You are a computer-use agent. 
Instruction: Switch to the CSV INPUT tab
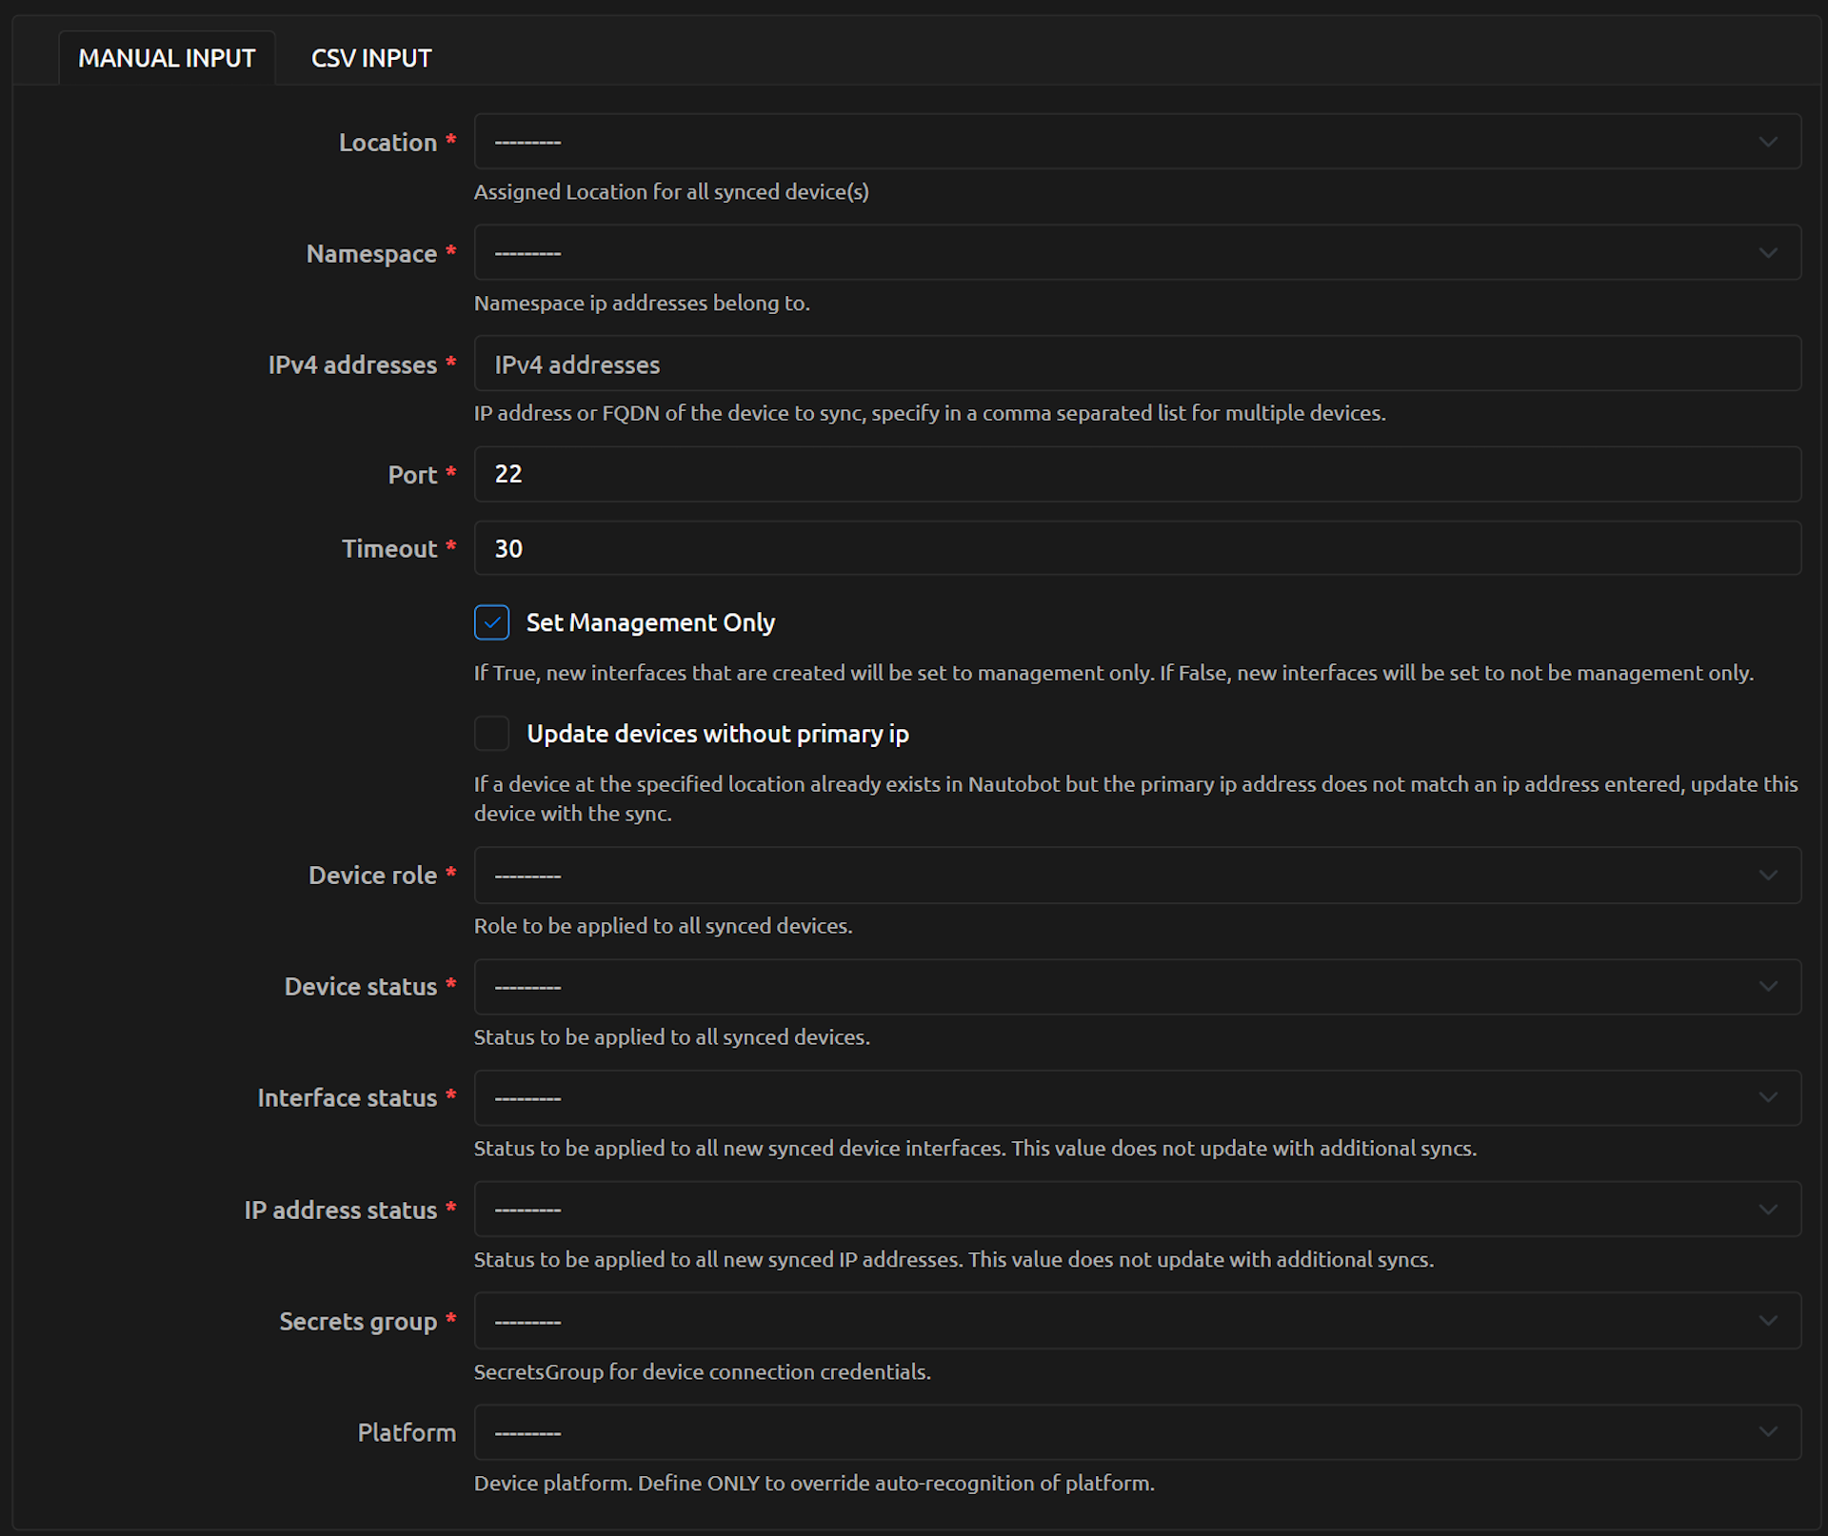(370, 58)
